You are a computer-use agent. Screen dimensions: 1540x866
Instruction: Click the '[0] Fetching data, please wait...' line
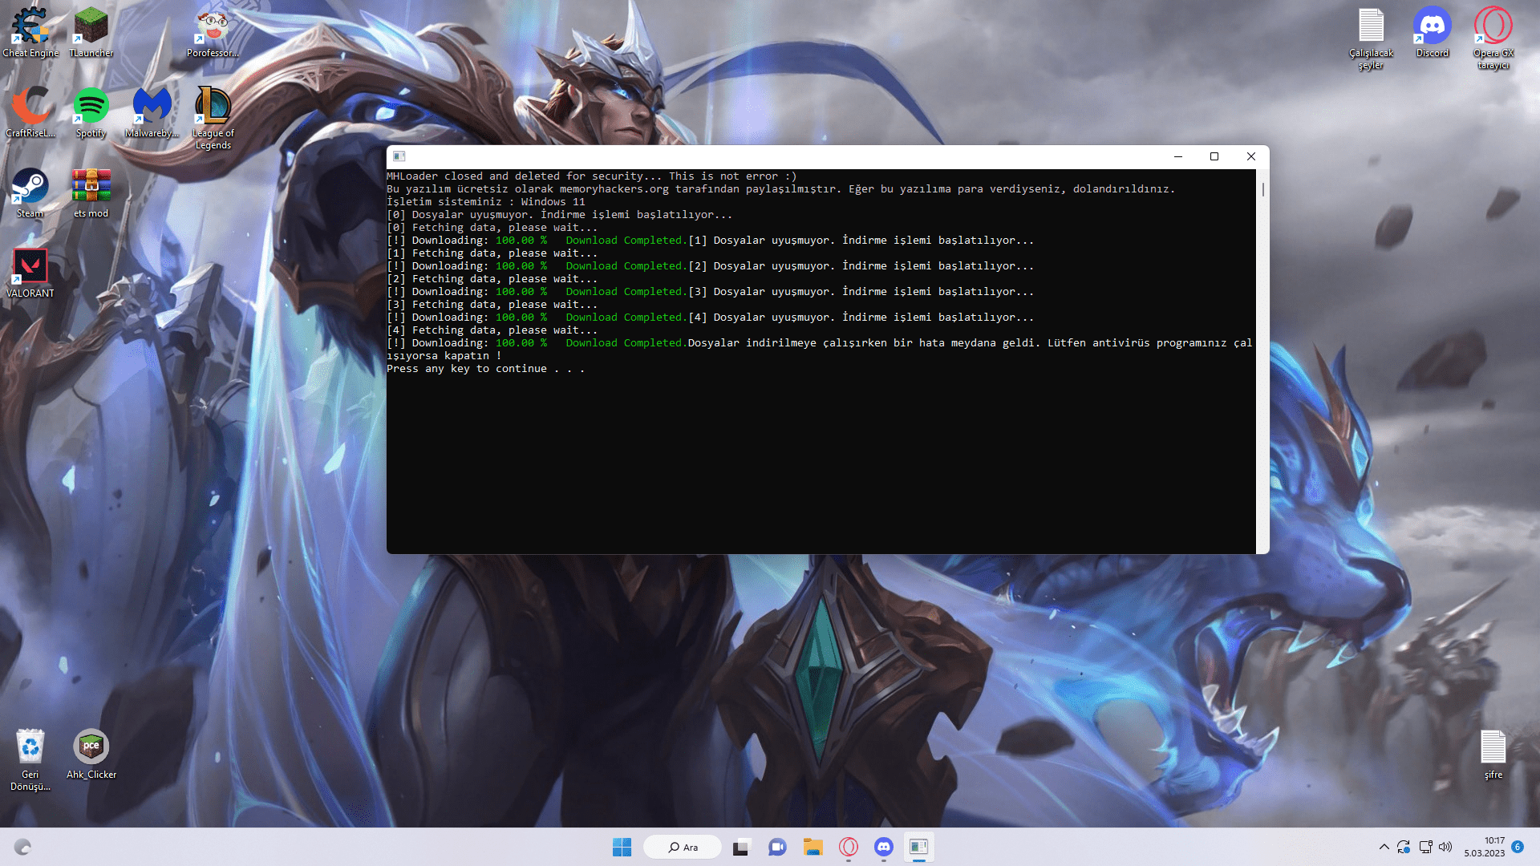(x=492, y=228)
